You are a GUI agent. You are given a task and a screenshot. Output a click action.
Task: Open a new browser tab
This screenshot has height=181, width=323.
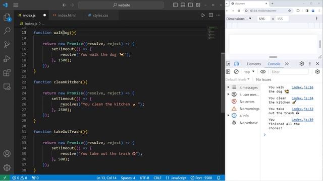tap(272, 4)
